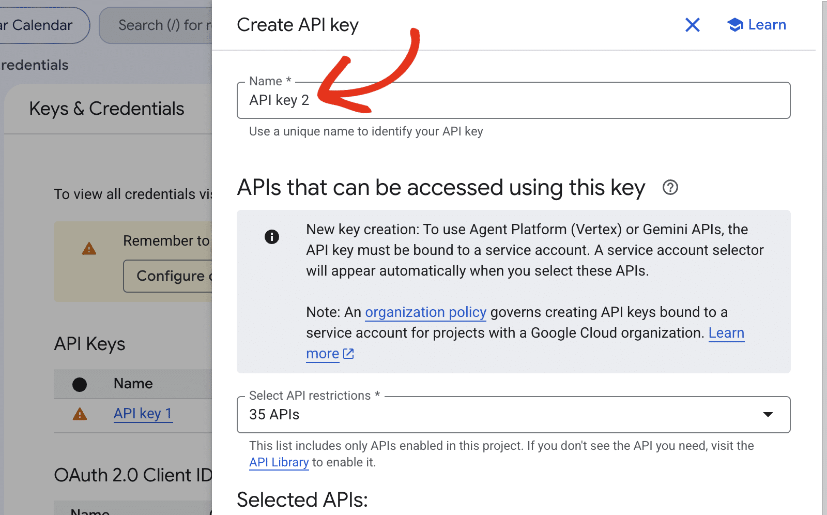Click the Name column header in API Keys
Viewport: 827px width, 515px height.
pyautogui.click(x=133, y=384)
